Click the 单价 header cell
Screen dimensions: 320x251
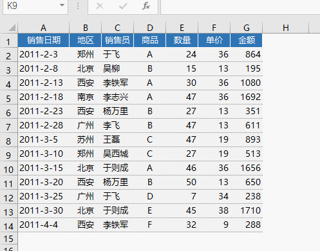coord(214,40)
